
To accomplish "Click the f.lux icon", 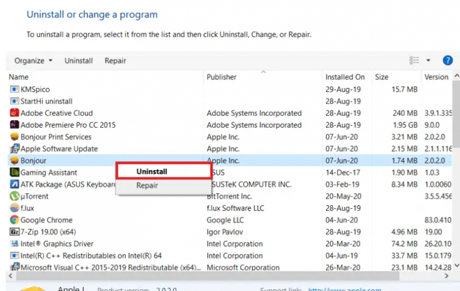I will pos(14,208).
